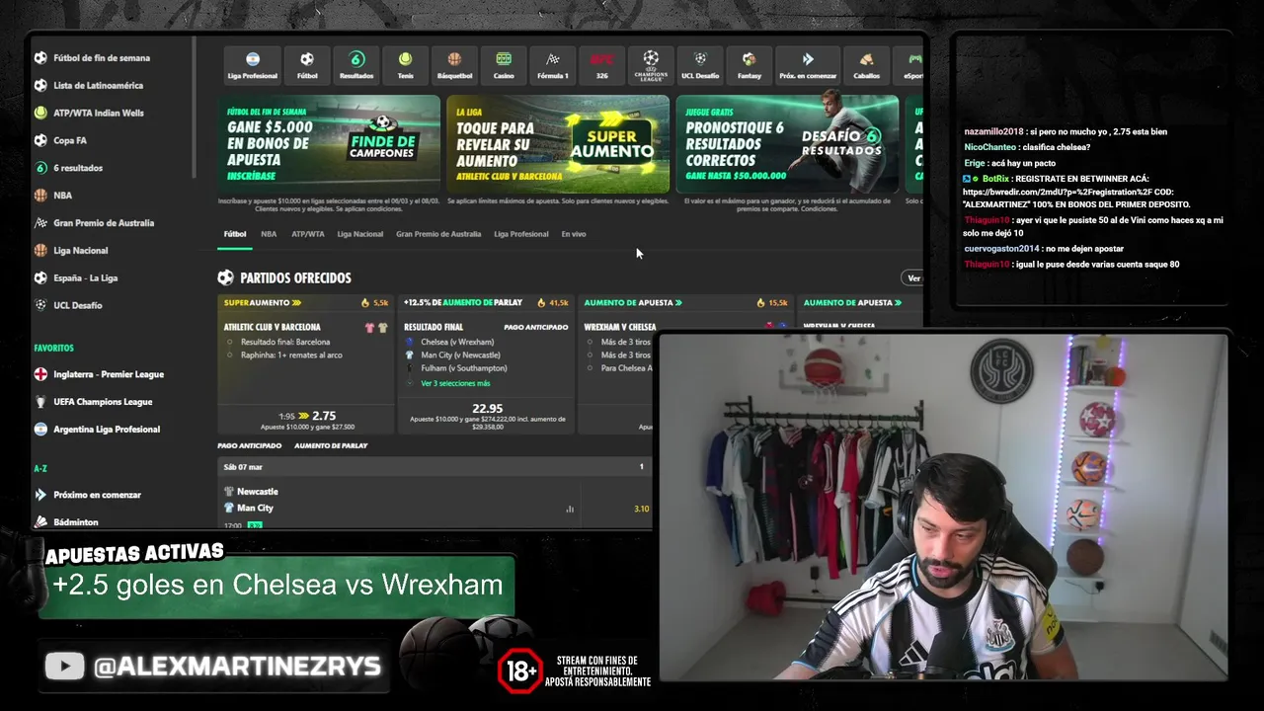Image resolution: width=1264 pixels, height=711 pixels.
Task: Click the fire icon with 41,5k on parlay card
Action: tap(541, 303)
